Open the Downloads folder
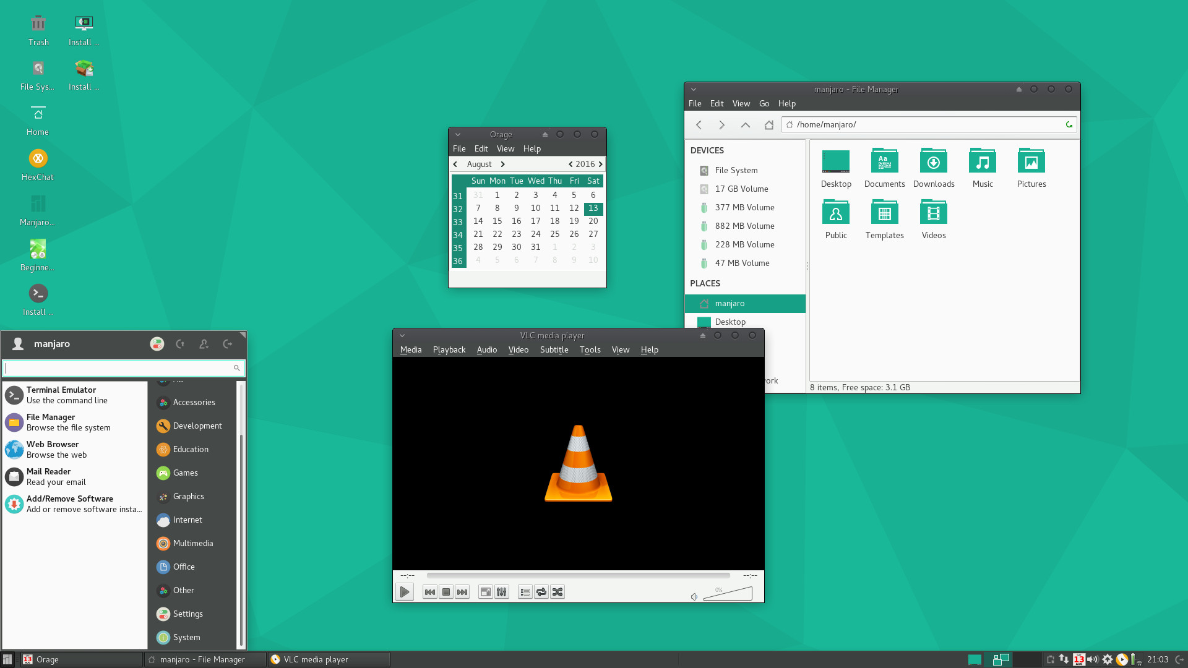The height and width of the screenshot is (668, 1188). (x=933, y=168)
